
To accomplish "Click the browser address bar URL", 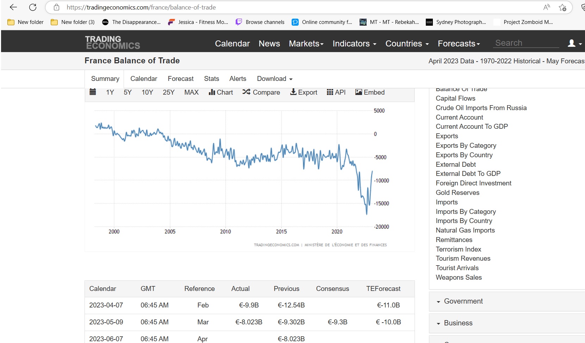I will (x=141, y=7).
